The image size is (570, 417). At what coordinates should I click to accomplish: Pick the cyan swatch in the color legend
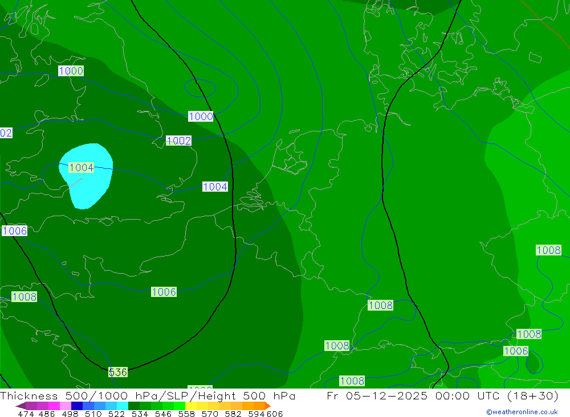click(123, 406)
